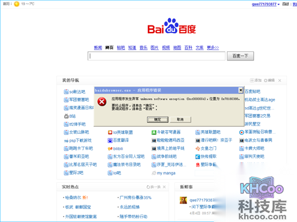This screenshot has height=222, width=297.
Task: Open the 东方百合同人馆吧 icon
Action: coord(110,157)
